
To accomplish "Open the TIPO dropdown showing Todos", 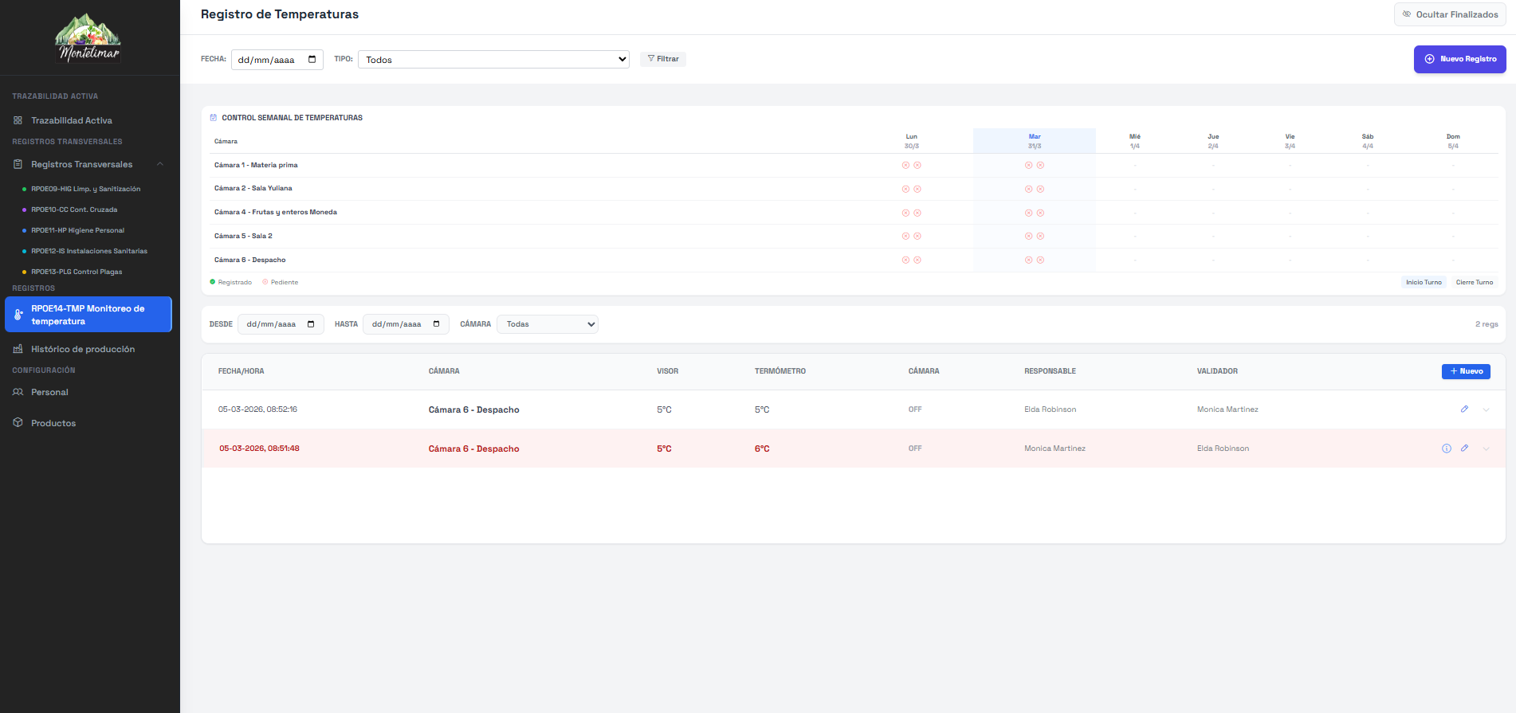I will pos(493,60).
